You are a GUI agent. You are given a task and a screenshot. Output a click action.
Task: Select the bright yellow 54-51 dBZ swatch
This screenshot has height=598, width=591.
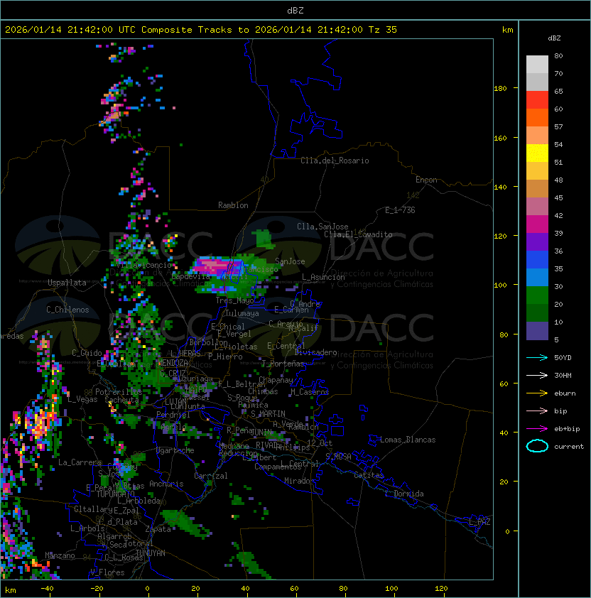537,153
